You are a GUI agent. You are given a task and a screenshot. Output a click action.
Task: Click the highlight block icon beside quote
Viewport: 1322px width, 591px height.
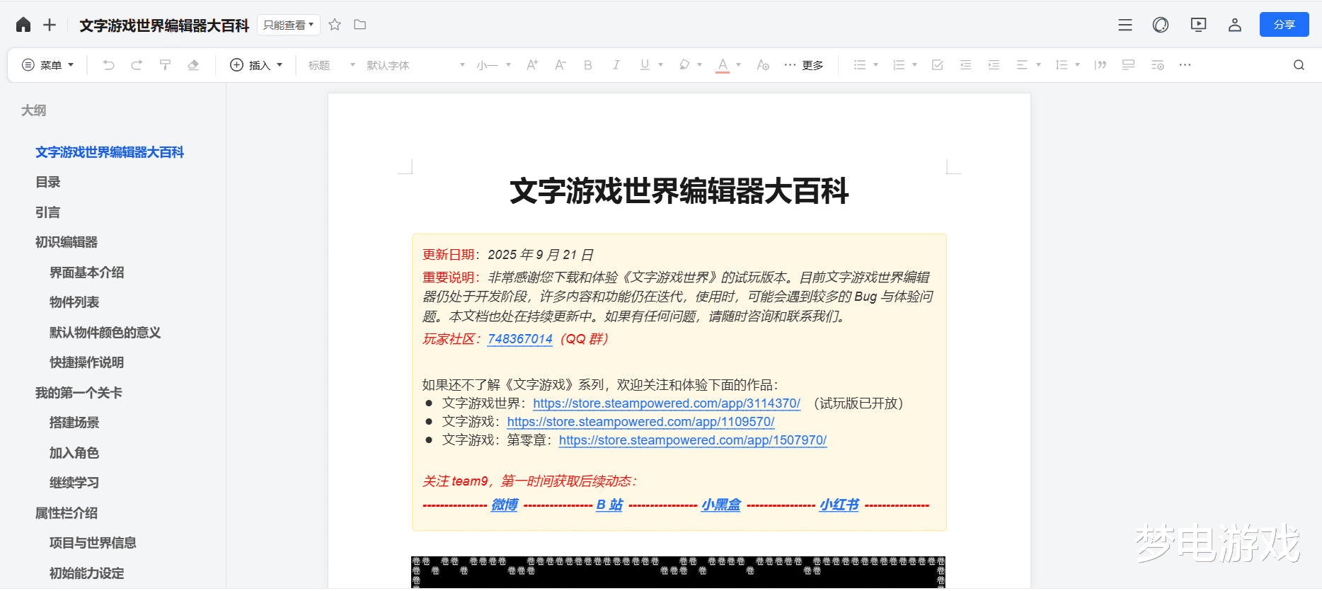click(1129, 65)
